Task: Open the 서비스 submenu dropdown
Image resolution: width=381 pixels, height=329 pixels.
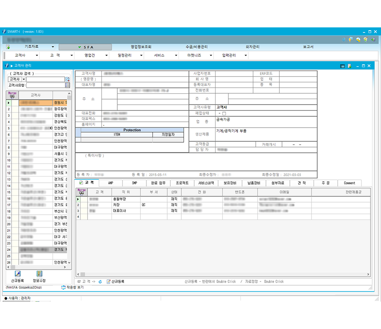Action: point(176,55)
